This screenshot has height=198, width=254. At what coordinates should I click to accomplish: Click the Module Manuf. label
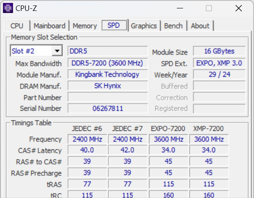tap(39, 75)
